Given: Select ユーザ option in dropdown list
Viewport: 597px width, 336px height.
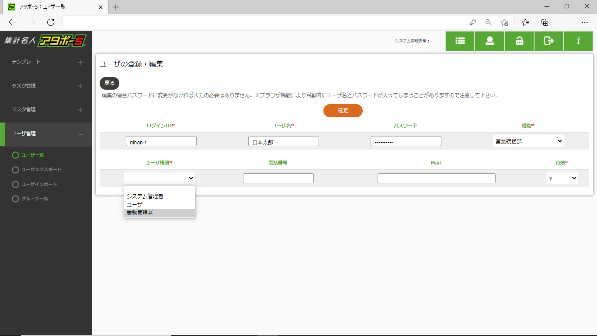Looking at the screenshot, I should (x=160, y=205).
